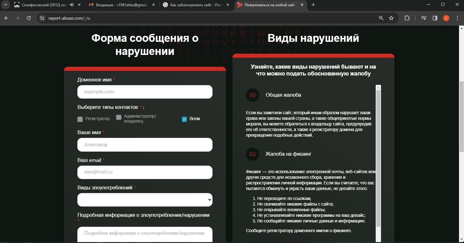Image resolution: width=464 pixels, height=243 pixels.
Task: Click the main page scrollbar up arrow
Action: pos(462,28)
